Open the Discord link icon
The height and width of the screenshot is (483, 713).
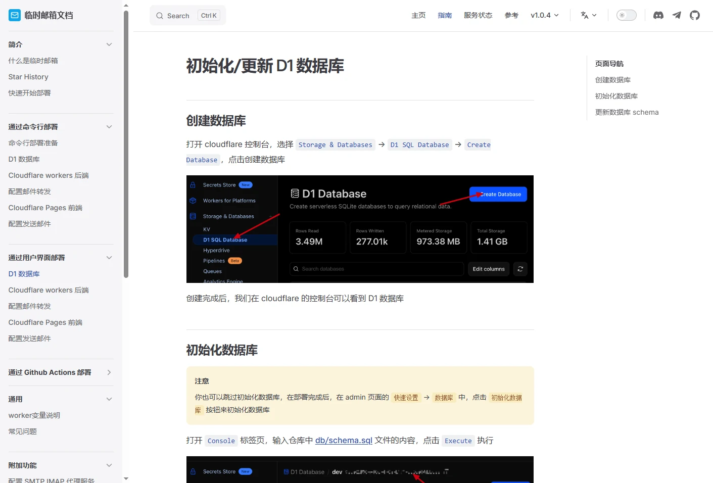click(658, 15)
